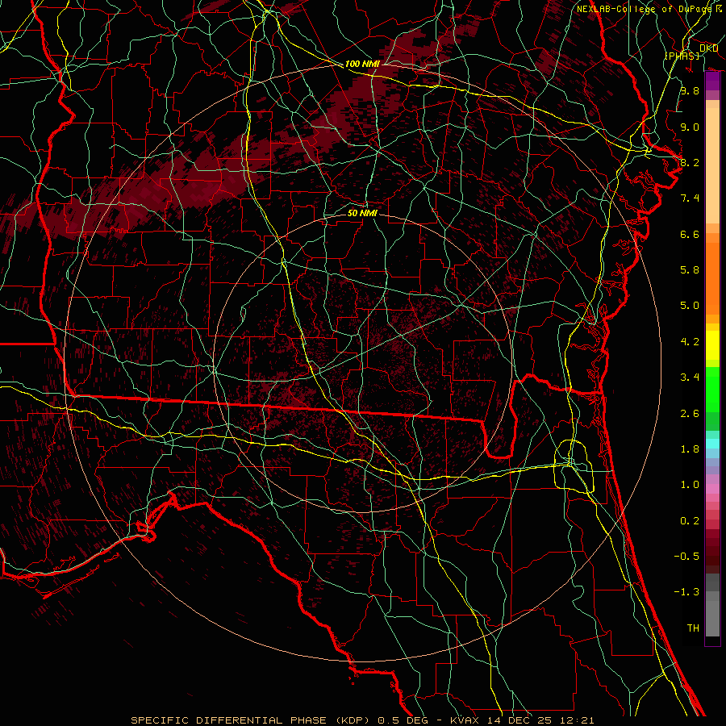Click the gray legend band near -1.3
726x726 pixels.
(712, 593)
